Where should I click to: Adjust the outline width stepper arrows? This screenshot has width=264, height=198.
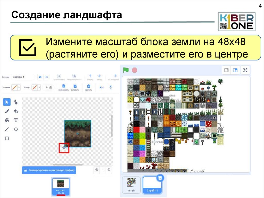coord(50,87)
